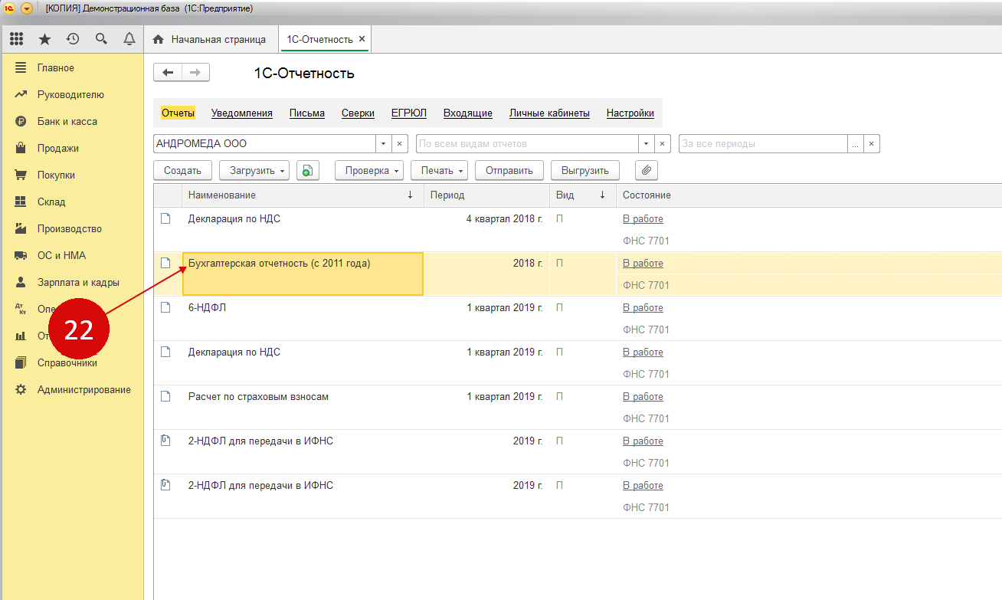1002x600 pixels.
Task: Switch to the ЕГРЮЛ tab
Action: tap(409, 113)
